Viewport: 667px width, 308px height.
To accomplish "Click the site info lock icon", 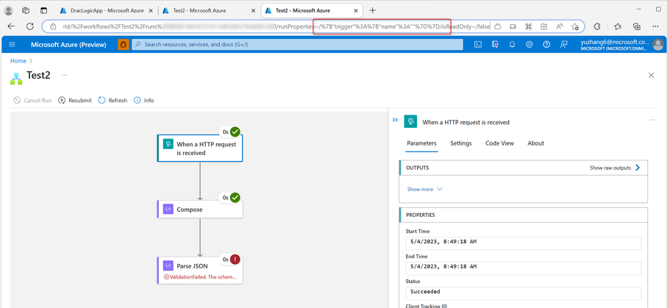I will tap(53, 26).
